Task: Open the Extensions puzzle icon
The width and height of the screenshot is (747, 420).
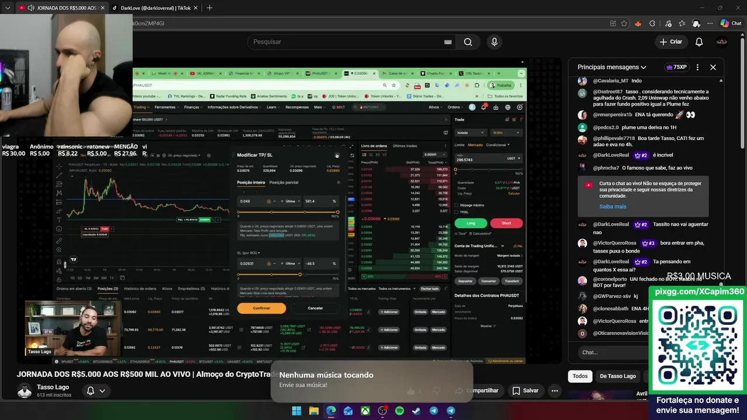Action: coord(652,23)
